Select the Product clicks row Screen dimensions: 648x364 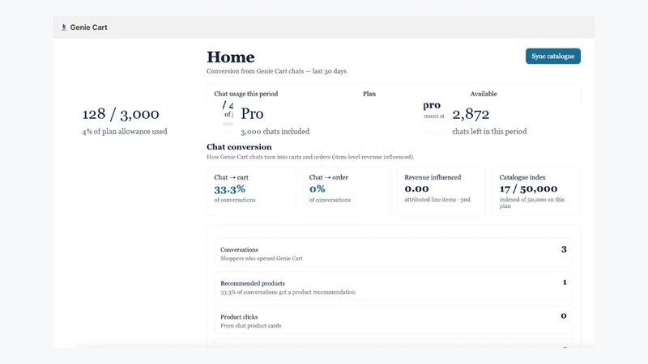(x=394, y=320)
